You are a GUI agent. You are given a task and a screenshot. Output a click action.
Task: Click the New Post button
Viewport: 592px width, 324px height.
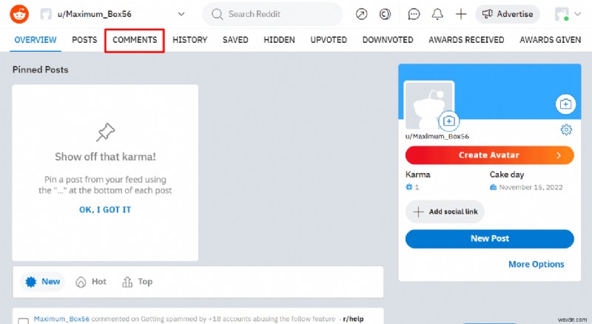[490, 239]
